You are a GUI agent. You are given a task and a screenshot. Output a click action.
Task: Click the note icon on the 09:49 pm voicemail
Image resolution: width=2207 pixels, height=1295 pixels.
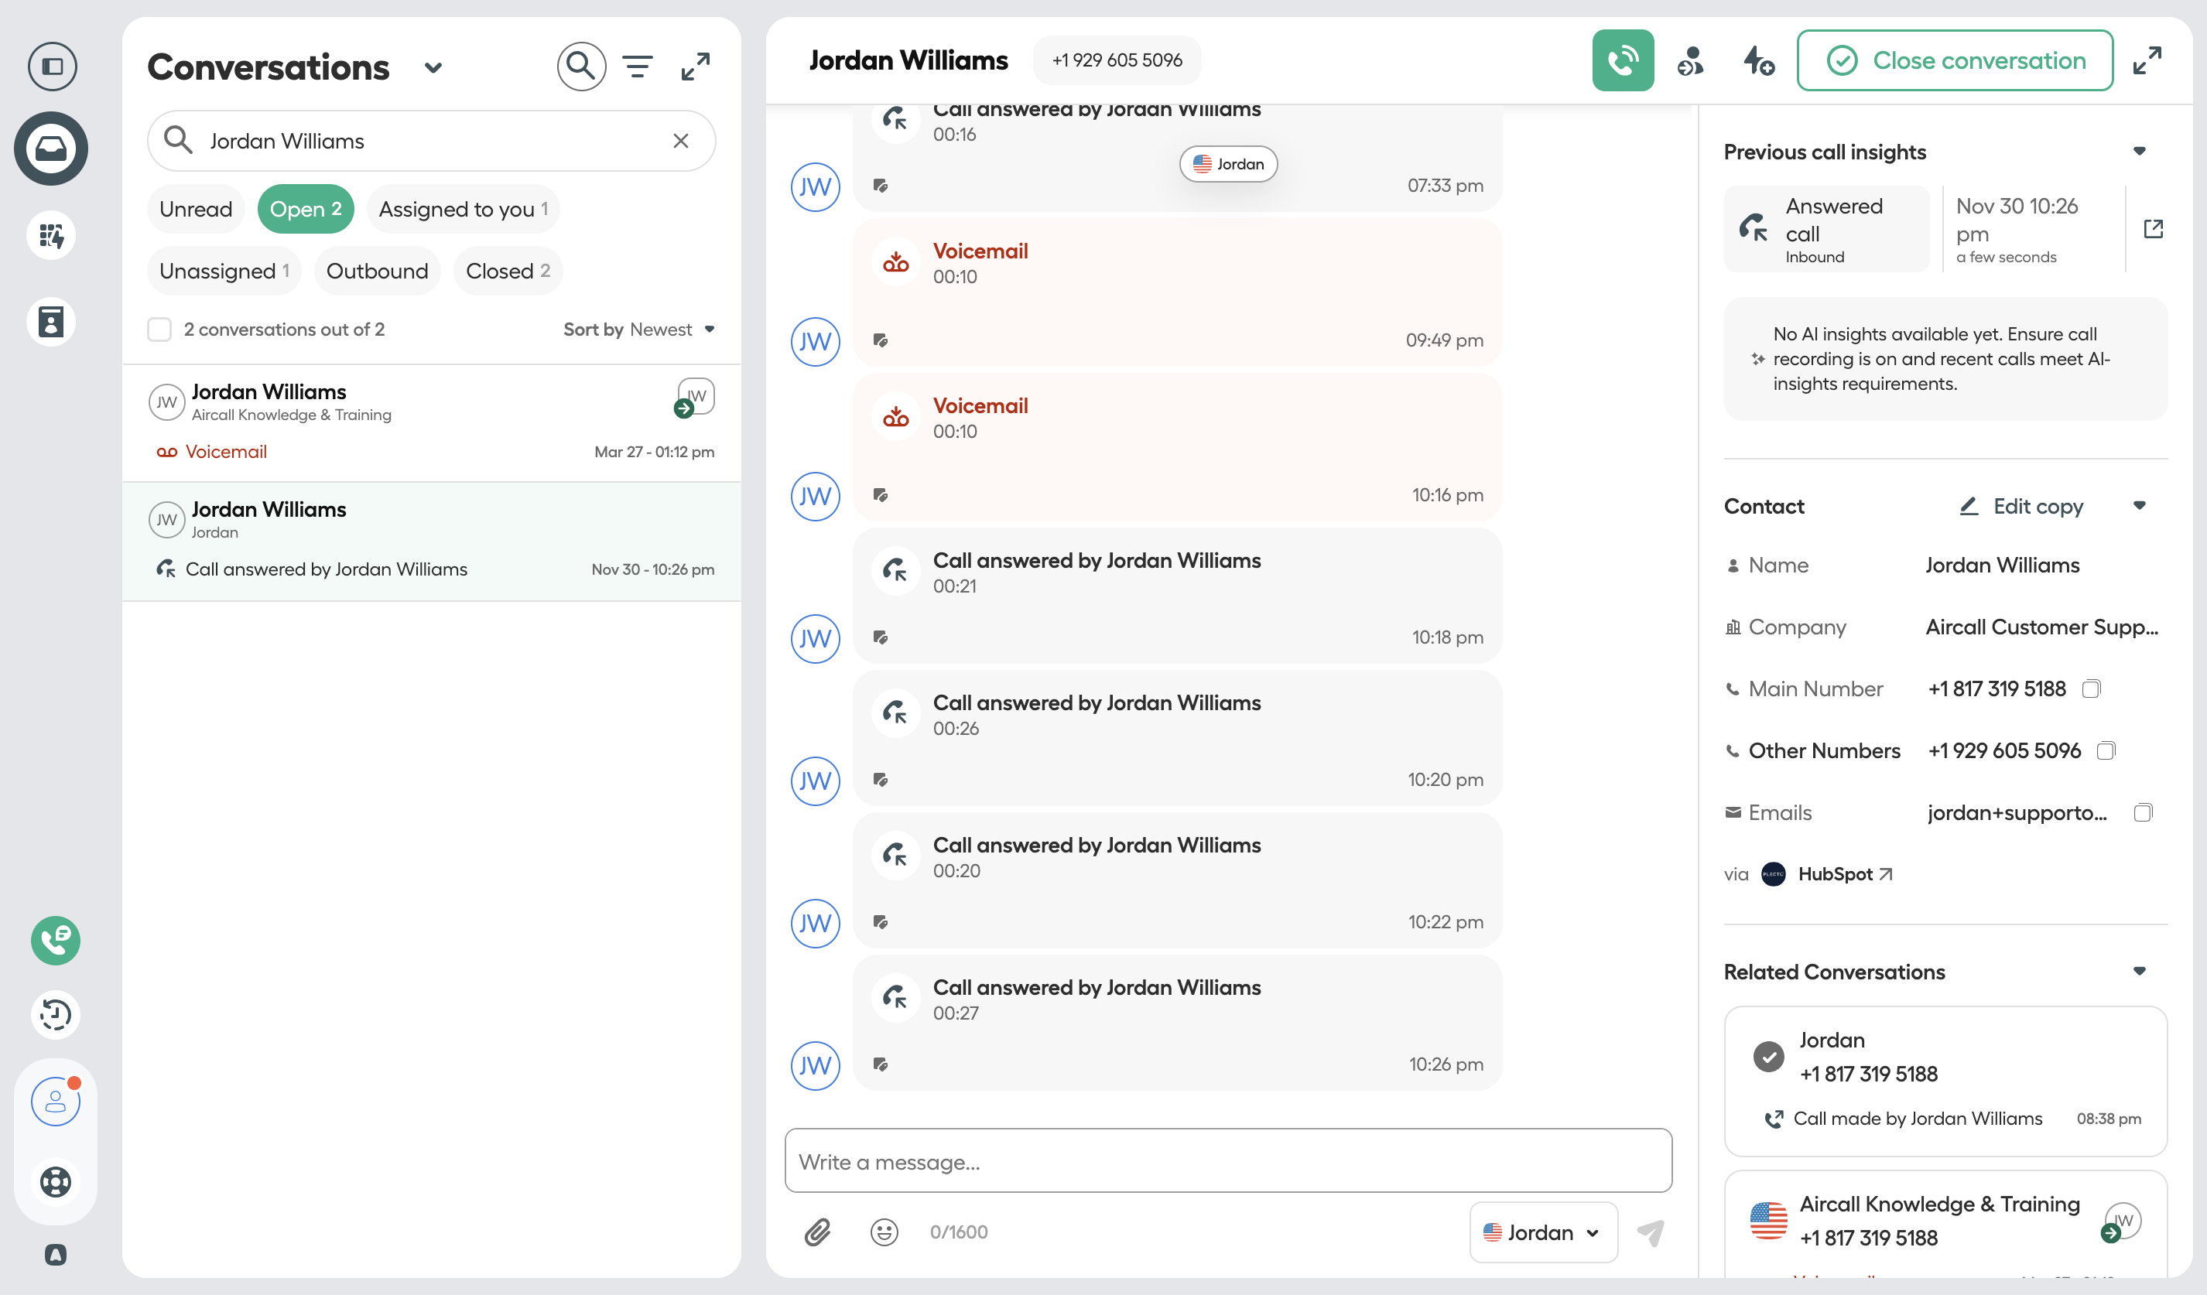pyautogui.click(x=881, y=340)
